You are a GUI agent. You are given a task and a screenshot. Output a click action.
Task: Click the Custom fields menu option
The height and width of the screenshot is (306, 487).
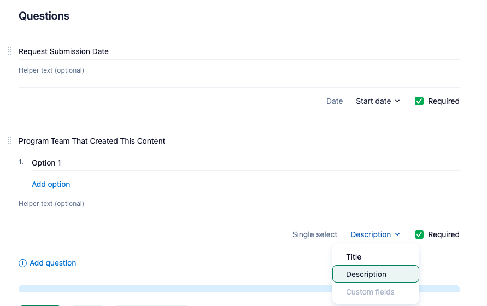(x=370, y=292)
